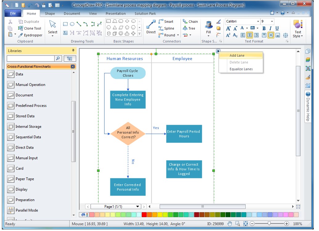
Task: Go to the next page arrow
Action: pos(144,207)
